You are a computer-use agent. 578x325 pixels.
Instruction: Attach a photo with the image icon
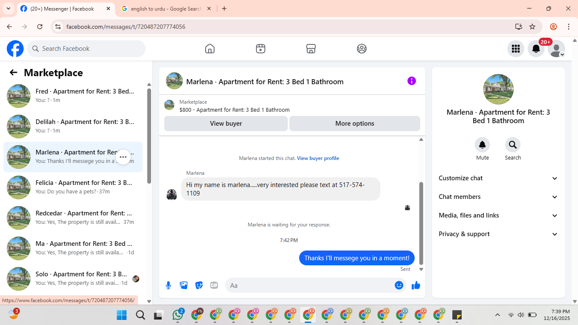click(x=184, y=285)
